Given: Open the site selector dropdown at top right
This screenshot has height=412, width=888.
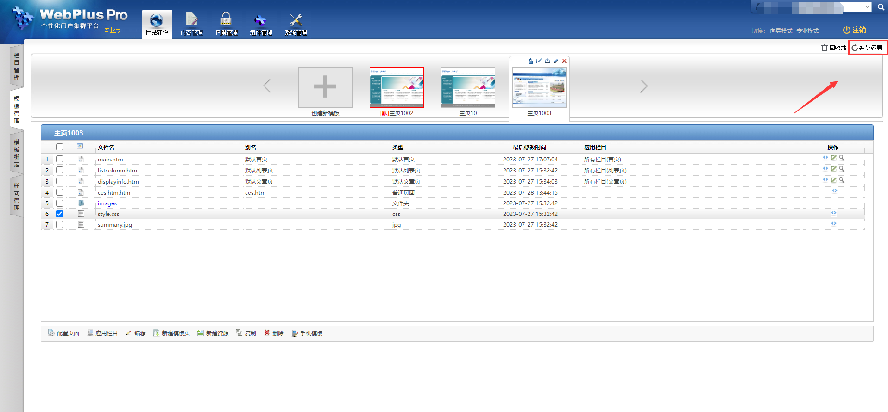Looking at the screenshot, I should (x=867, y=7).
